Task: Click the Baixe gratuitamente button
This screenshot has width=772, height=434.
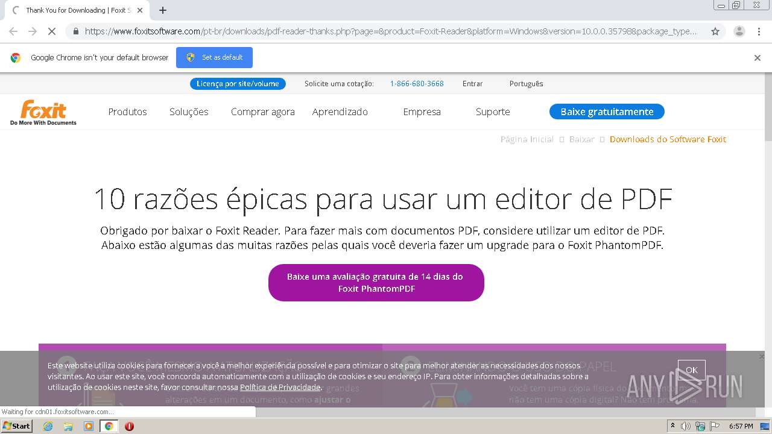Action: point(607,112)
